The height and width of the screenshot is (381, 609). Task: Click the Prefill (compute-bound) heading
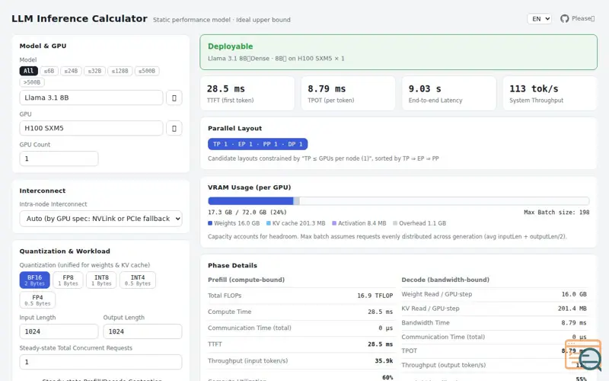point(246,280)
